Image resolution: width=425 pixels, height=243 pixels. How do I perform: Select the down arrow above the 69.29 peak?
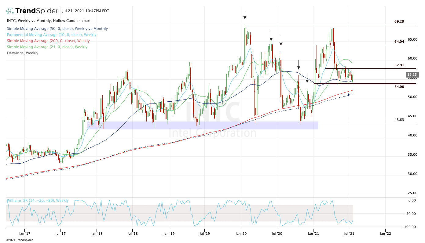tap(245, 14)
